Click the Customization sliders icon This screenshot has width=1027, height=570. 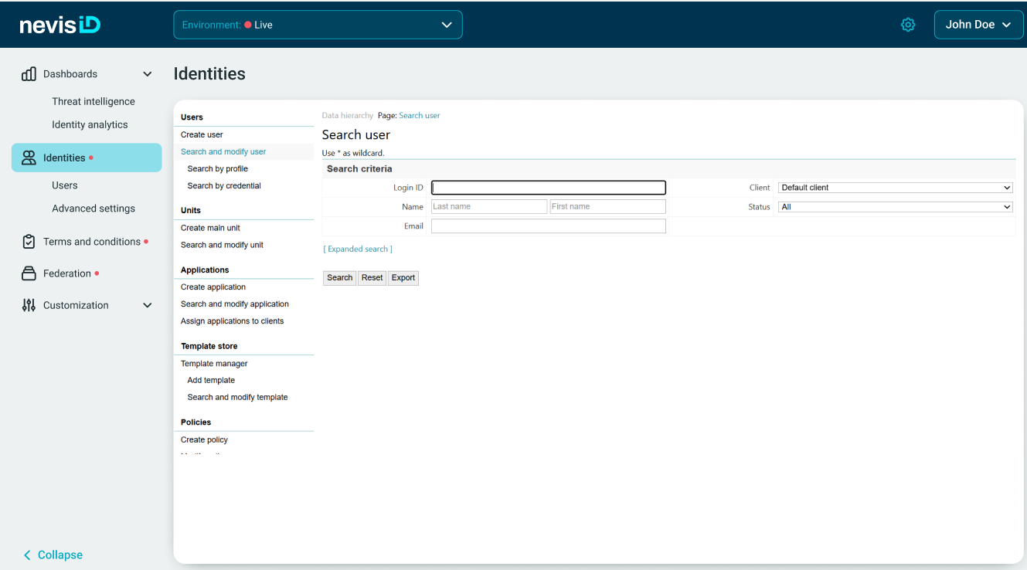[29, 305]
